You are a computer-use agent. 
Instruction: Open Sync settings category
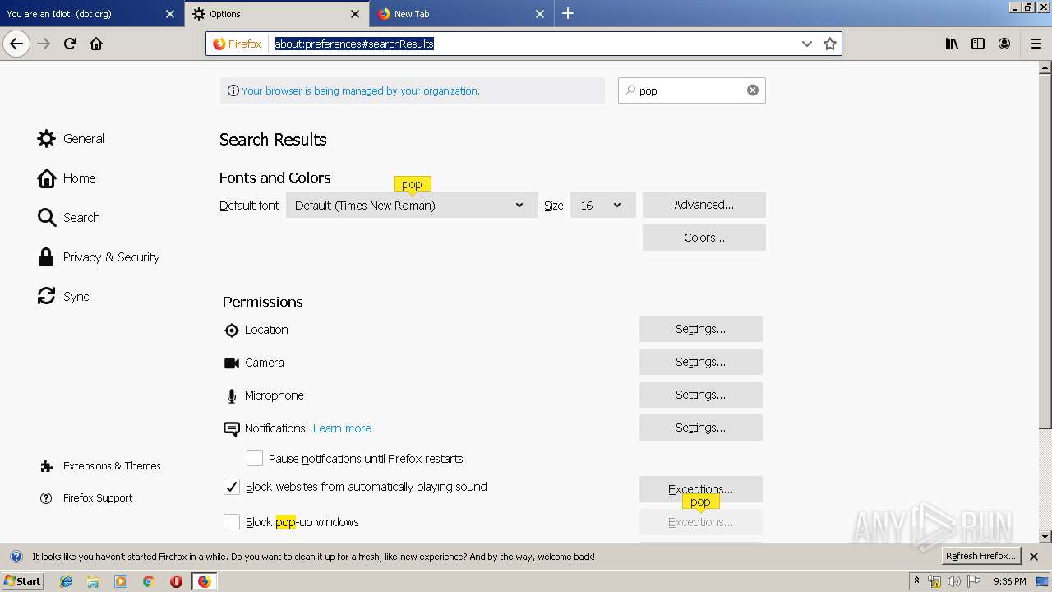pyautogui.click(x=63, y=296)
